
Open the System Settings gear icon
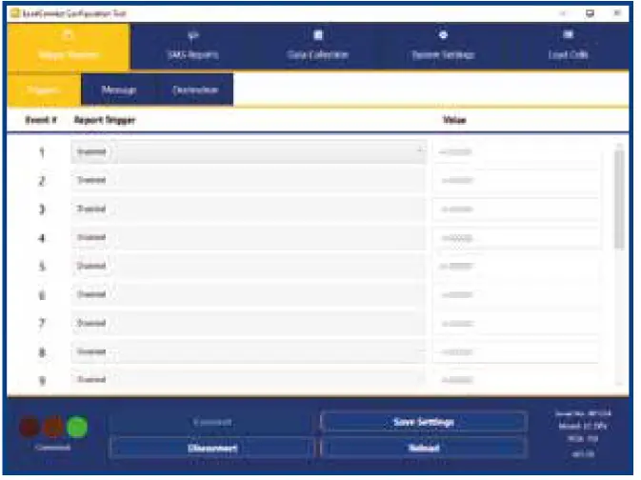click(443, 35)
